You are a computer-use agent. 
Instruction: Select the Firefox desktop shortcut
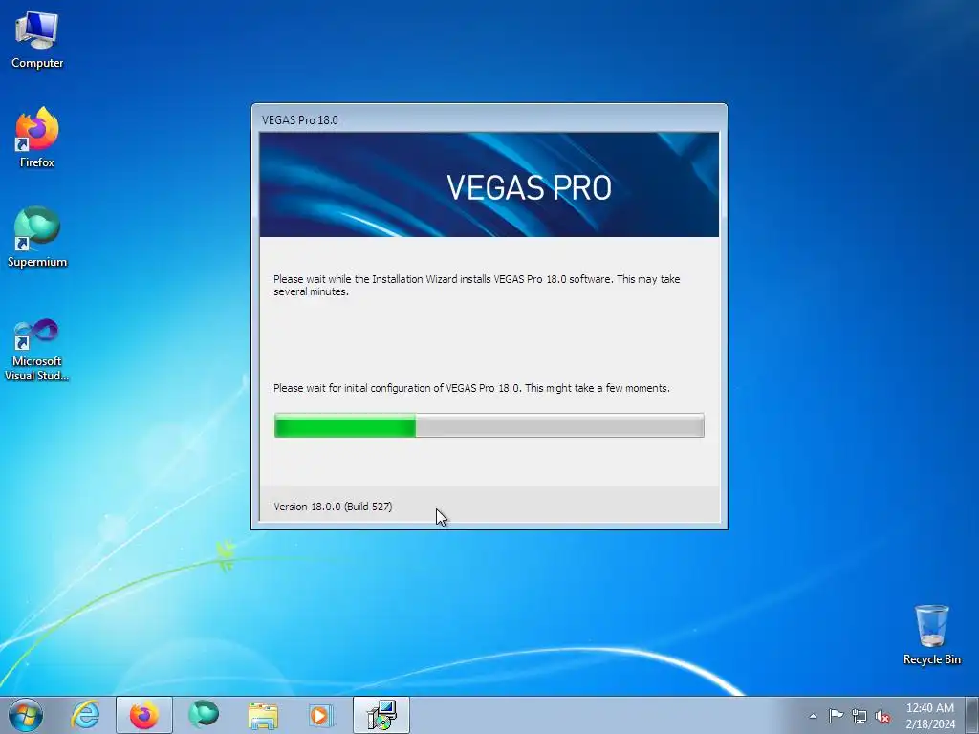[x=37, y=138]
